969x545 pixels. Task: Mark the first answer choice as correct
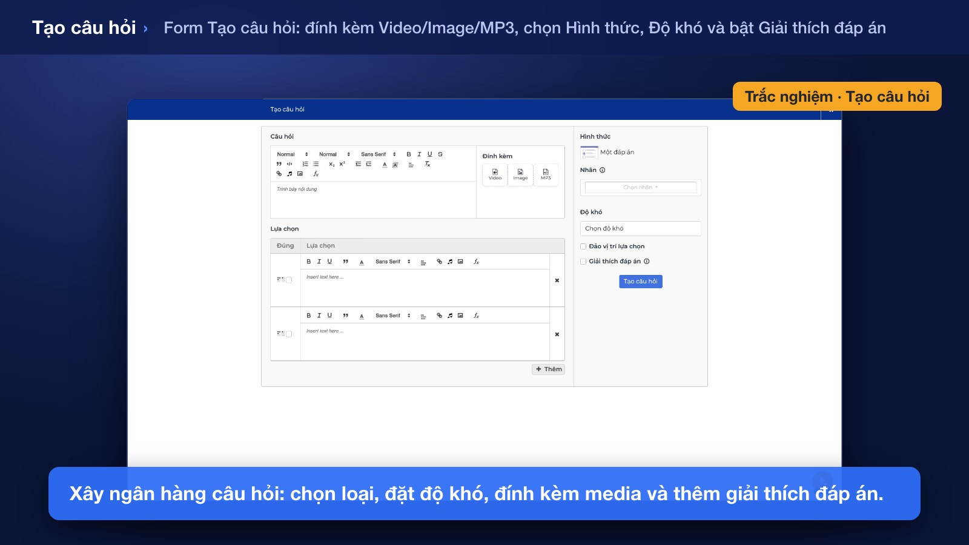tap(289, 280)
